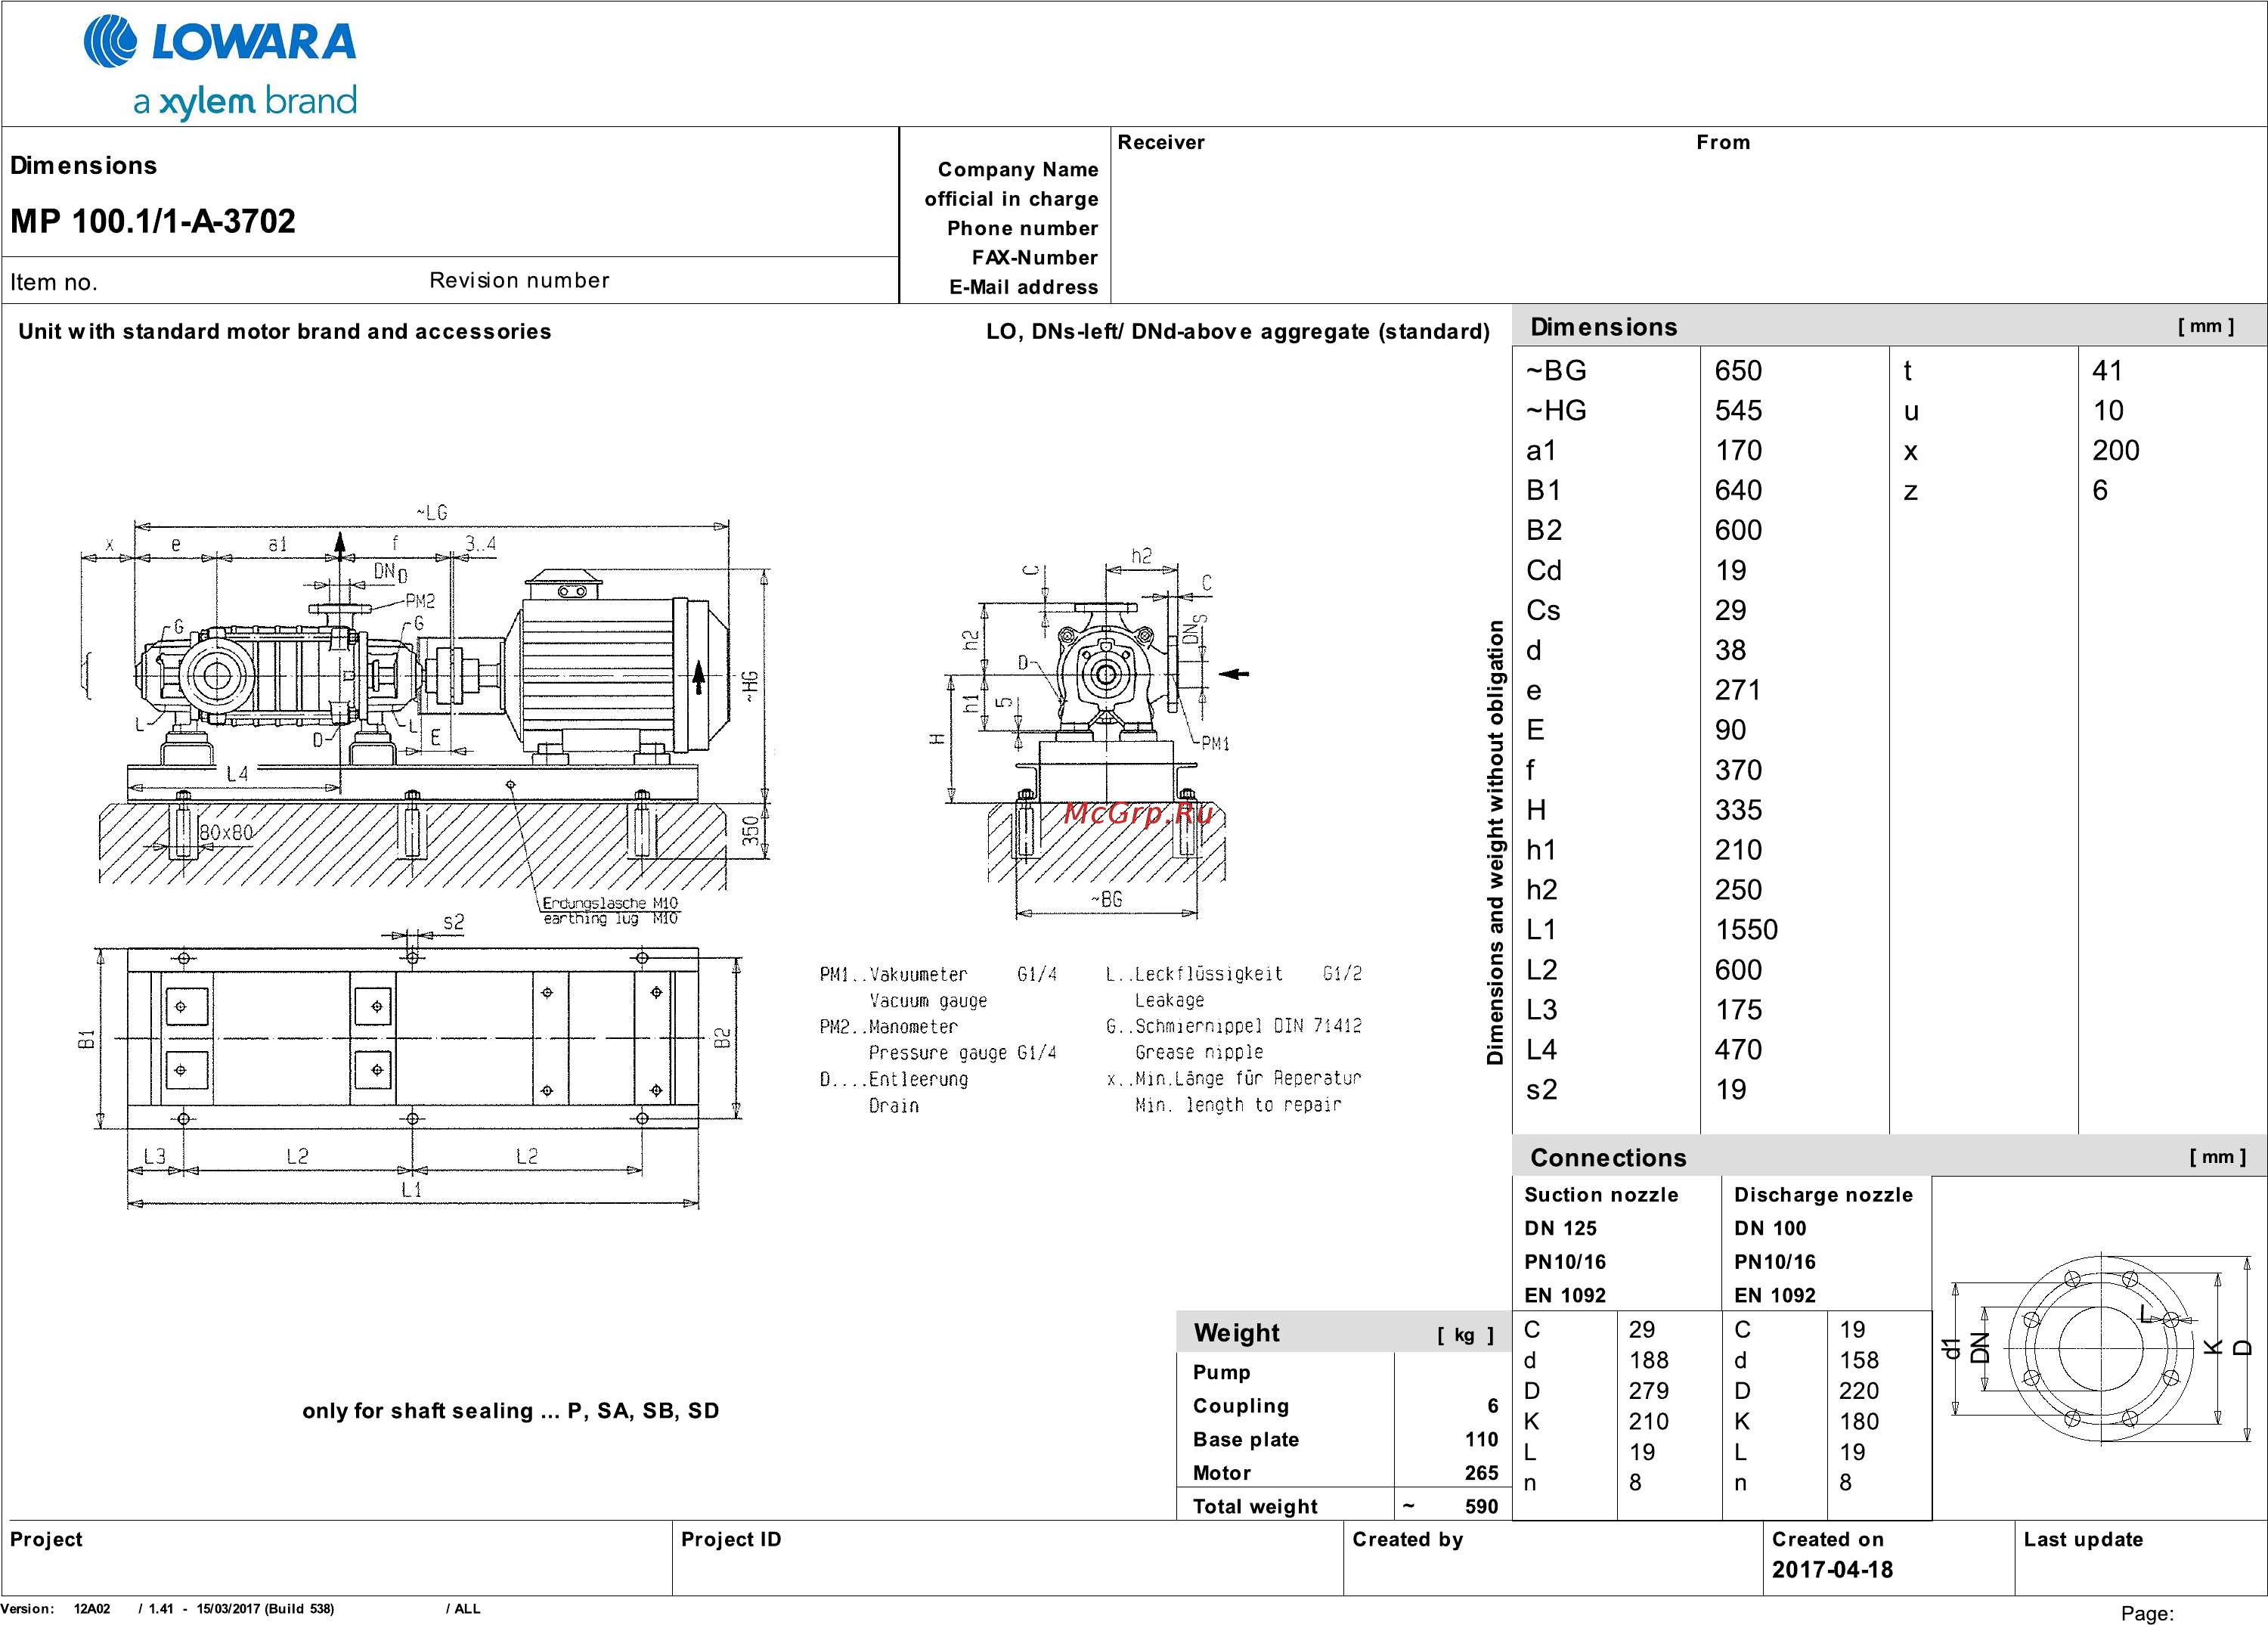Select the ~BG value 650
The image size is (2268, 1625).
[1738, 371]
